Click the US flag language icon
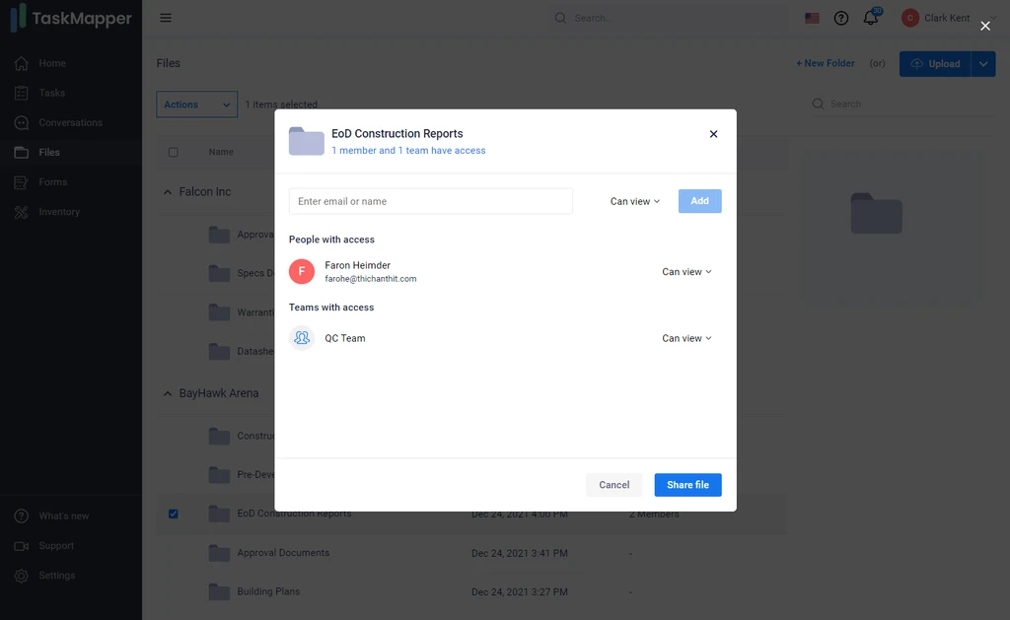 (813, 18)
